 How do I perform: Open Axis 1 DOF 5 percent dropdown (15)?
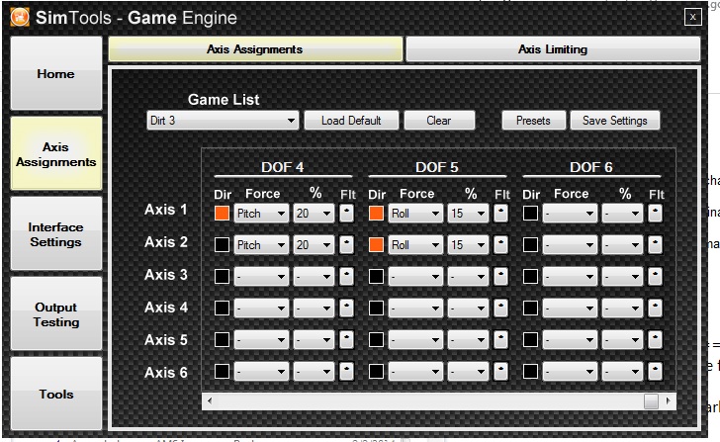468,214
